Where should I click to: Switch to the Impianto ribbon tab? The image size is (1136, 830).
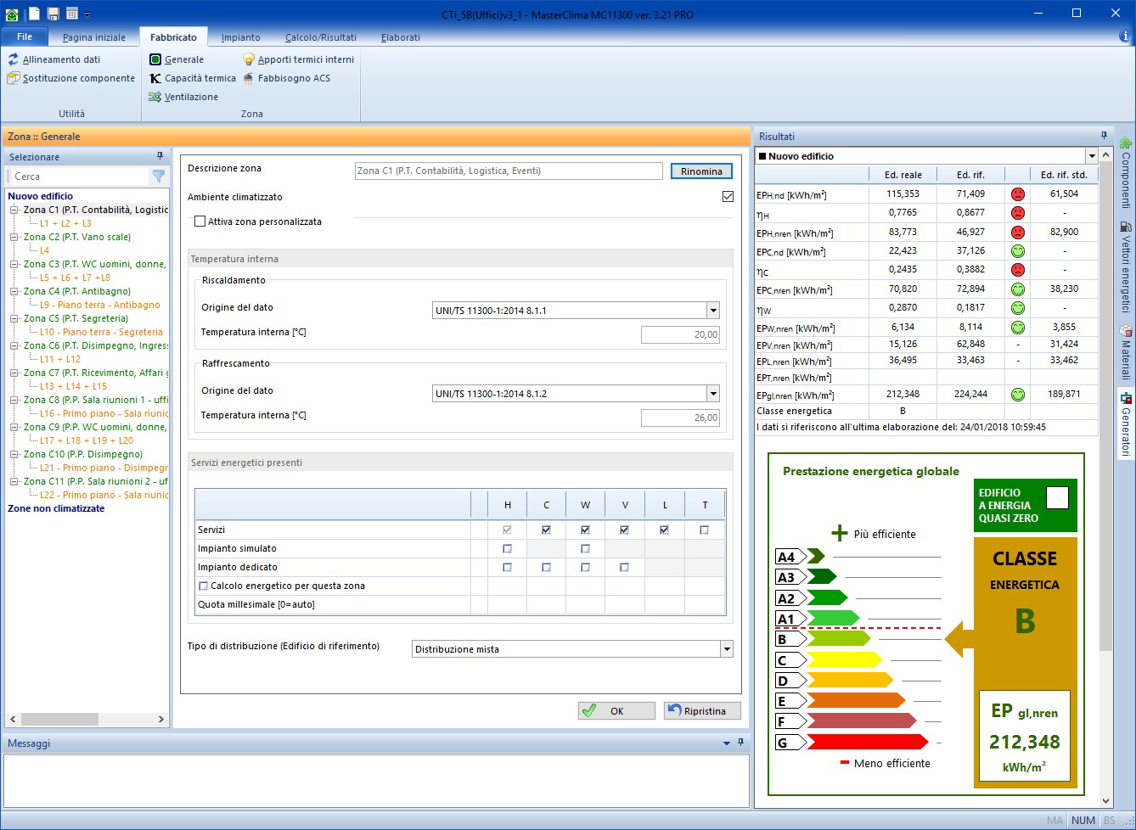coord(240,37)
